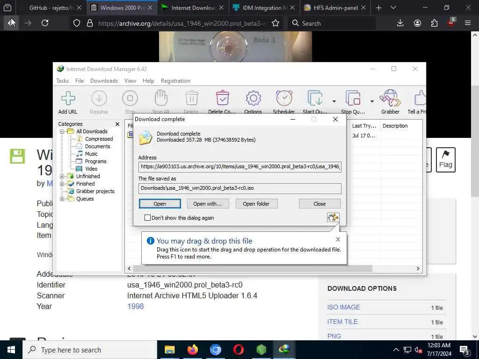Click the Windows Start button
The width and height of the screenshot is (479, 359).
pyautogui.click(x=11, y=350)
